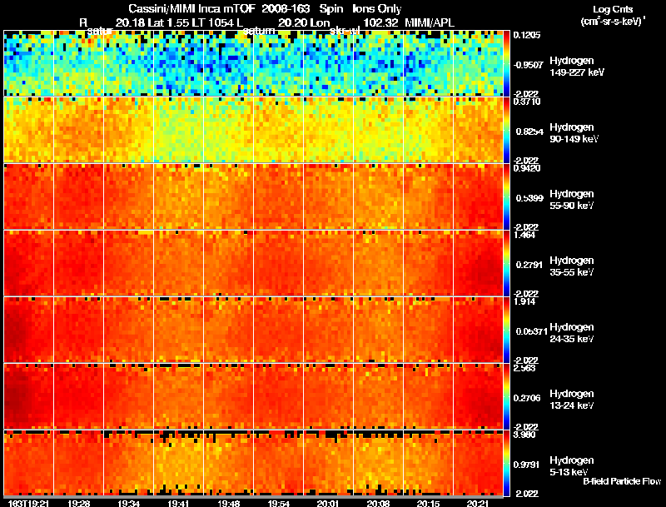Select the '20.18' R value in header
Image resolution: width=666 pixels, height=507 pixels.
[130, 22]
